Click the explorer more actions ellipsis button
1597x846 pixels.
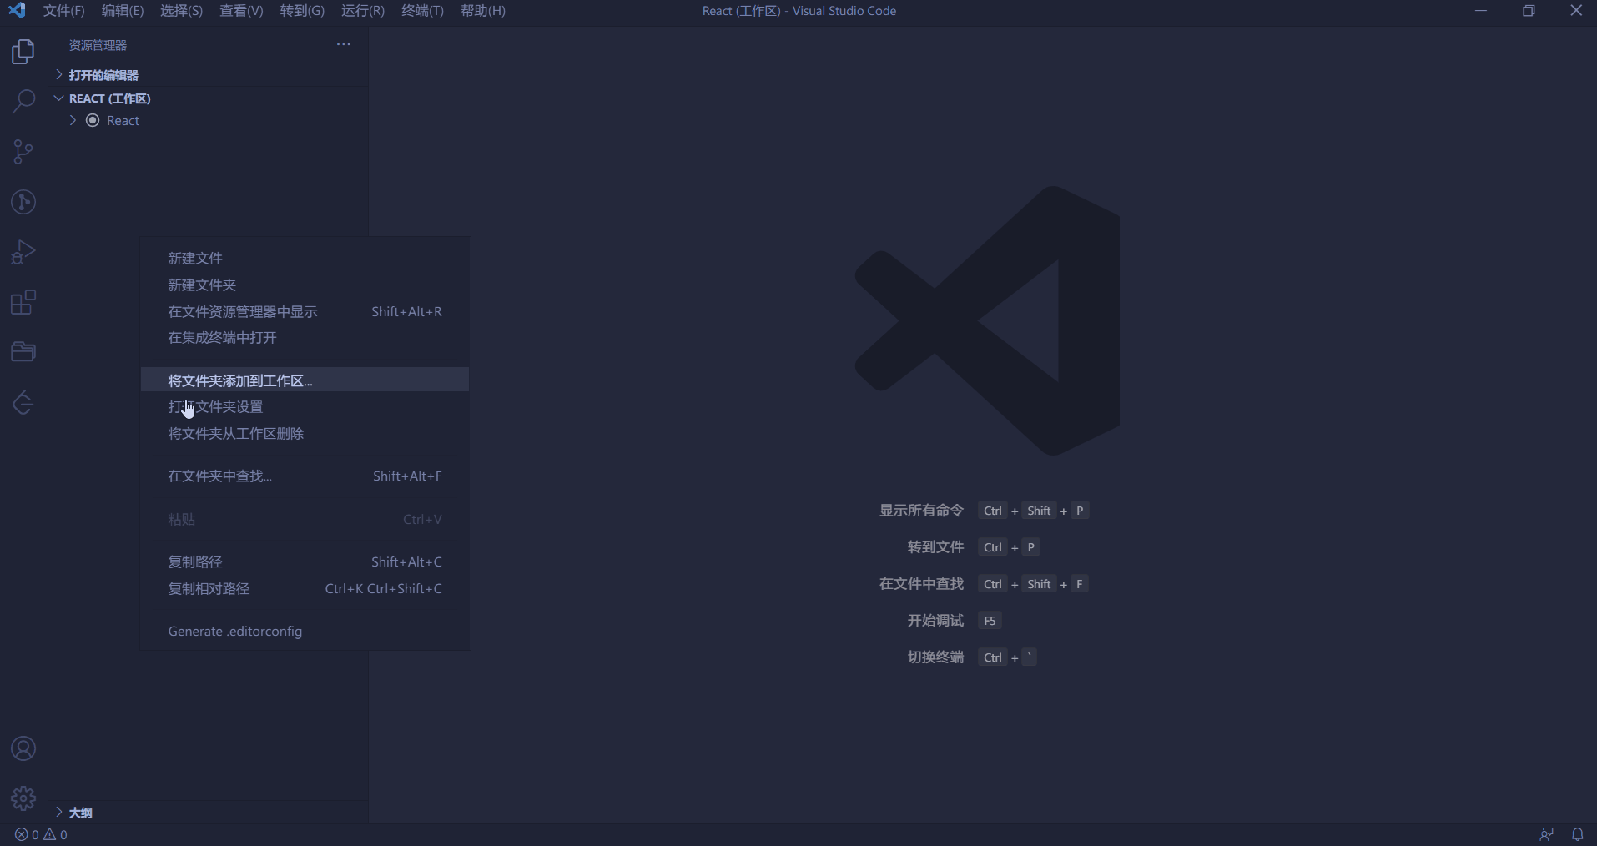pos(344,44)
